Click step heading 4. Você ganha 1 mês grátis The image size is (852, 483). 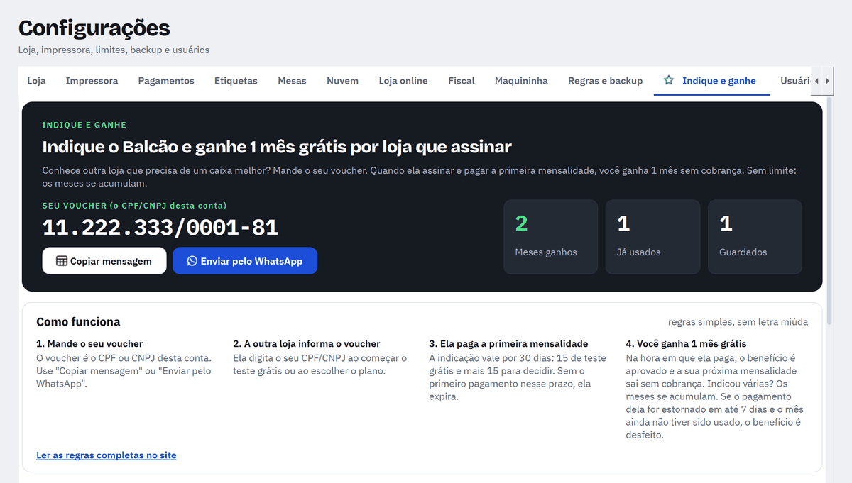[686, 344]
